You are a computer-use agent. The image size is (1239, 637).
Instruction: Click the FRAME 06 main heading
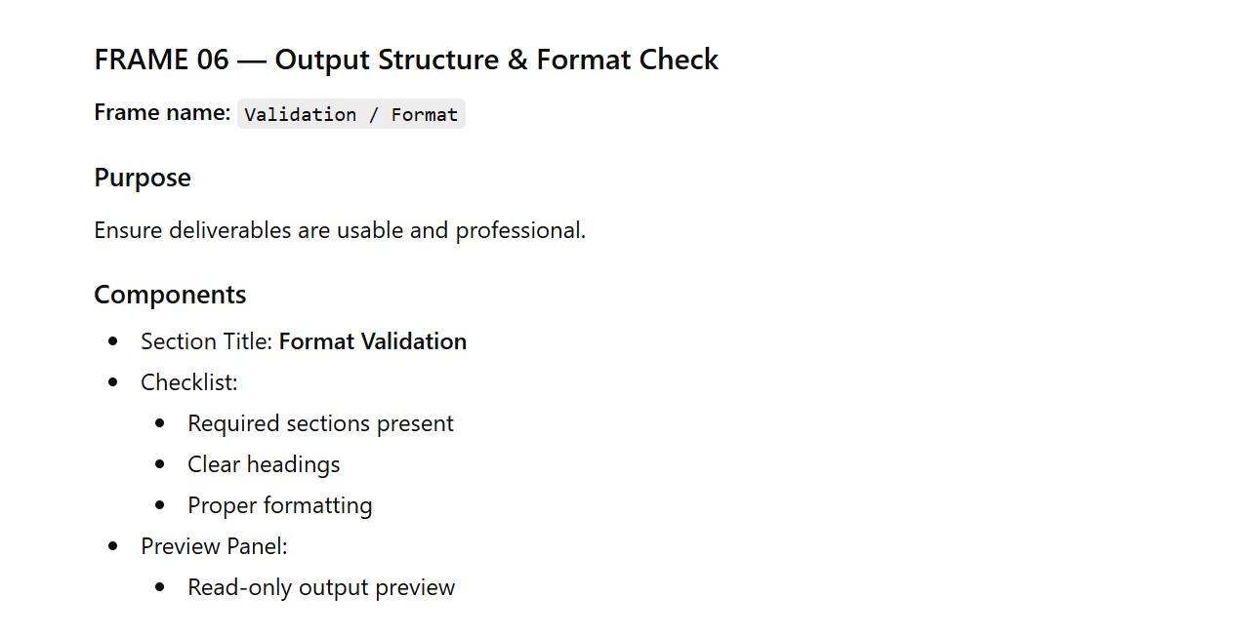[x=406, y=60]
